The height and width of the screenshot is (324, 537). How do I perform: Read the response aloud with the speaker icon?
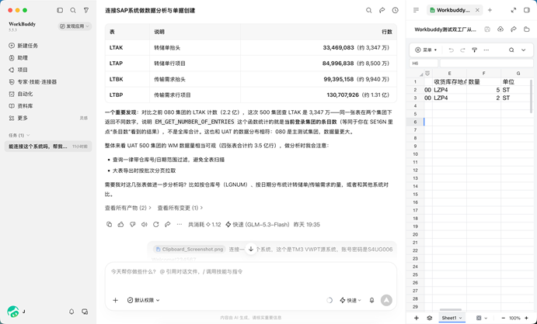coord(145,224)
